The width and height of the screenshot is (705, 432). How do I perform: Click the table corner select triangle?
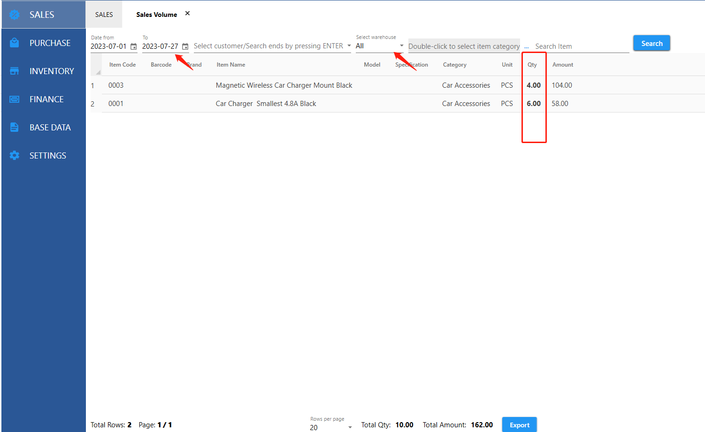pos(98,72)
